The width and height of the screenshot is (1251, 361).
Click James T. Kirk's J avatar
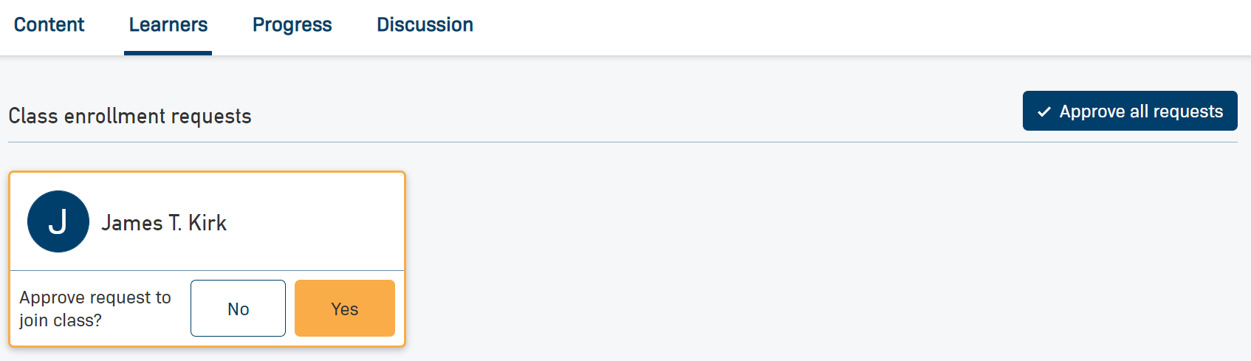(58, 221)
